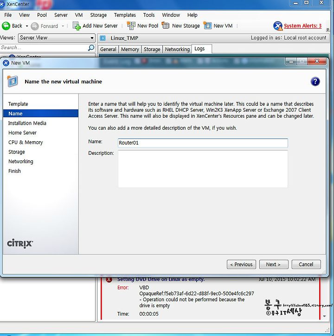Open the wizard help question-mark icon
The height and width of the screenshot is (336, 334).
tap(315, 82)
